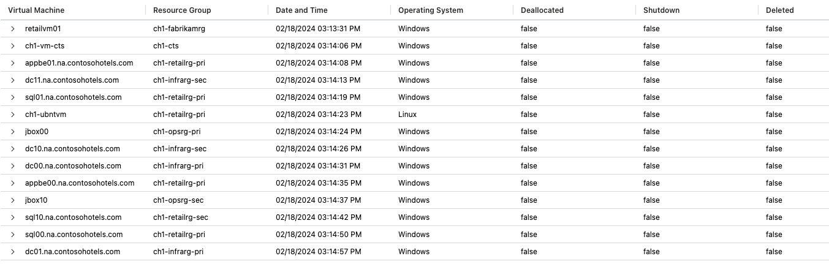
Task: Sort by Deallocated column header
Action: click(x=542, y=10)
